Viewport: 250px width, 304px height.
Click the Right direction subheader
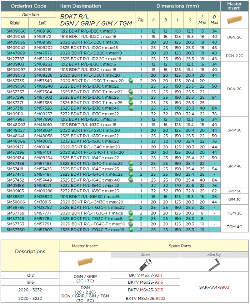(15, 23)
